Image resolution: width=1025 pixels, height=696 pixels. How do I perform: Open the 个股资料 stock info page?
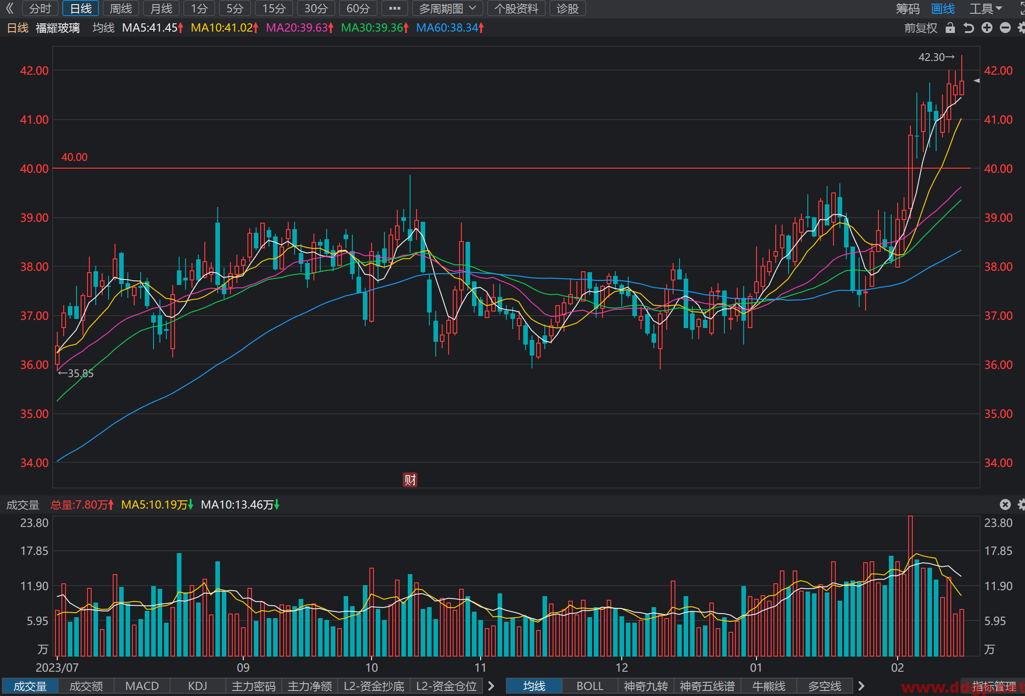[516, 8]
